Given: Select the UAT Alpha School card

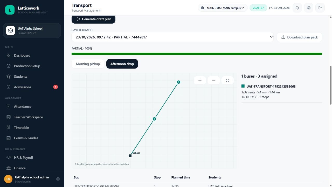Looking at the screenshot, I should pos(32,30).
